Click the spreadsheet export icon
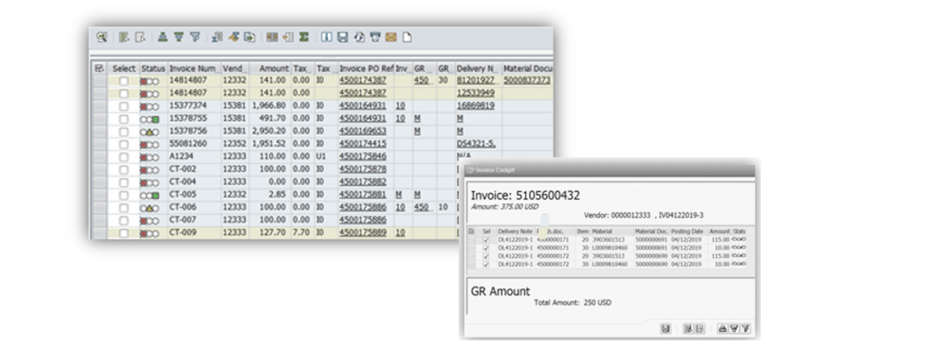Screen dimensions: 936x362 218,38
